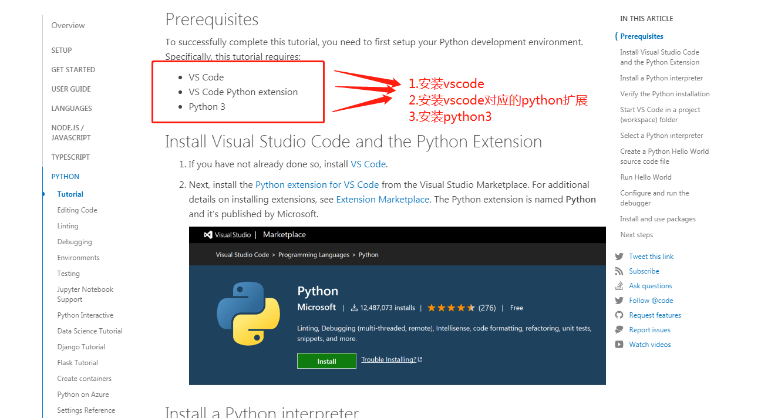Click the green Install button

(x=326, y=361)
